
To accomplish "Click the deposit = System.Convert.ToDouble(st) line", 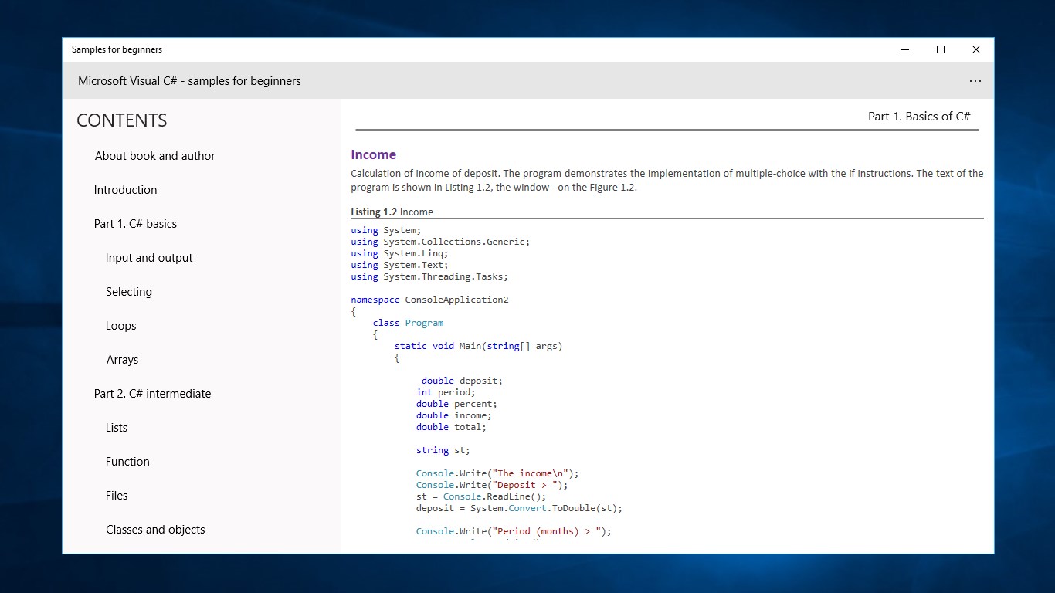I will 519,508.
